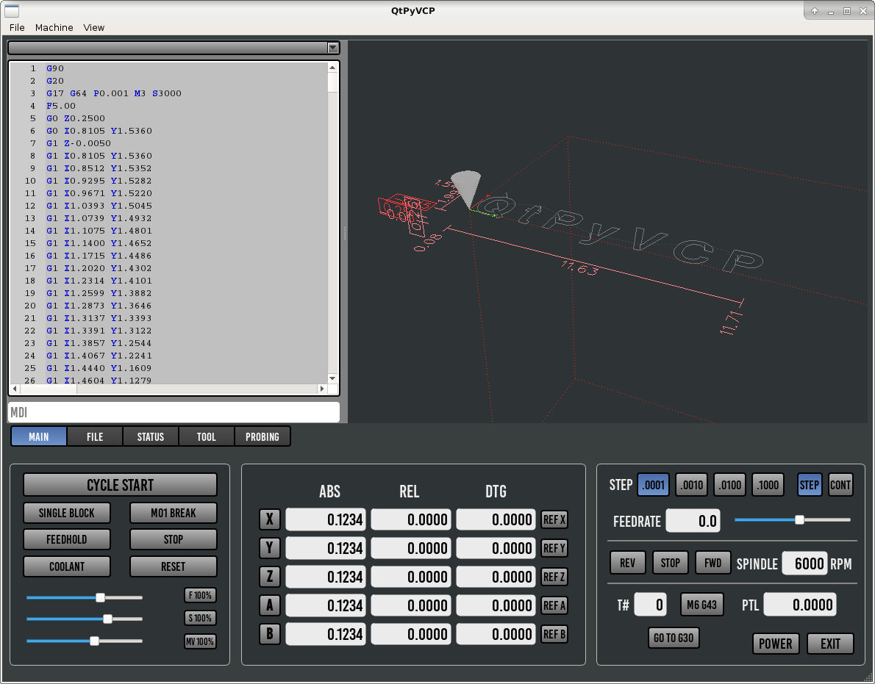Click REF B to home B axis
Screen dimensions: 875x684
(554, 634)
